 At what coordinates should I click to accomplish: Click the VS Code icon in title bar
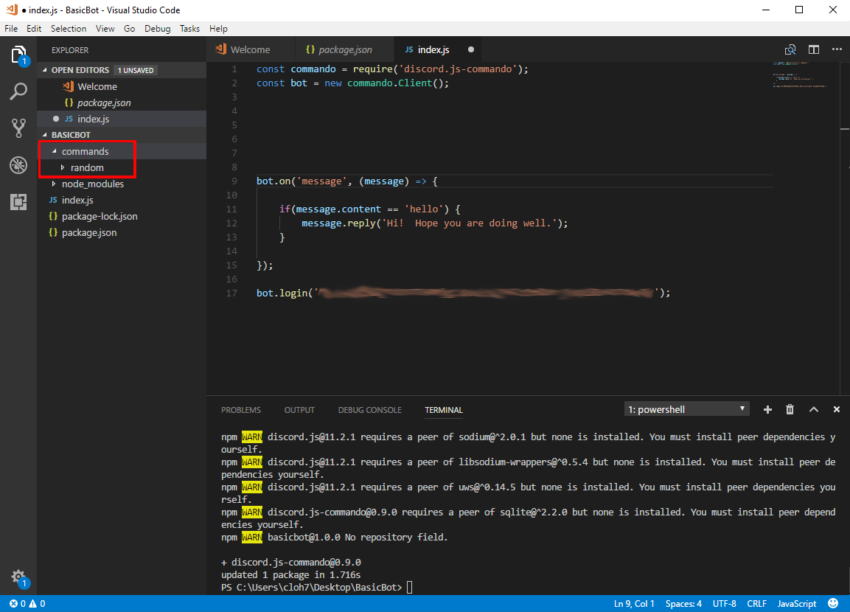click(11, 10)
